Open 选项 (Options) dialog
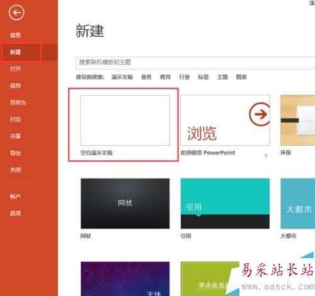 pos(15,213)
